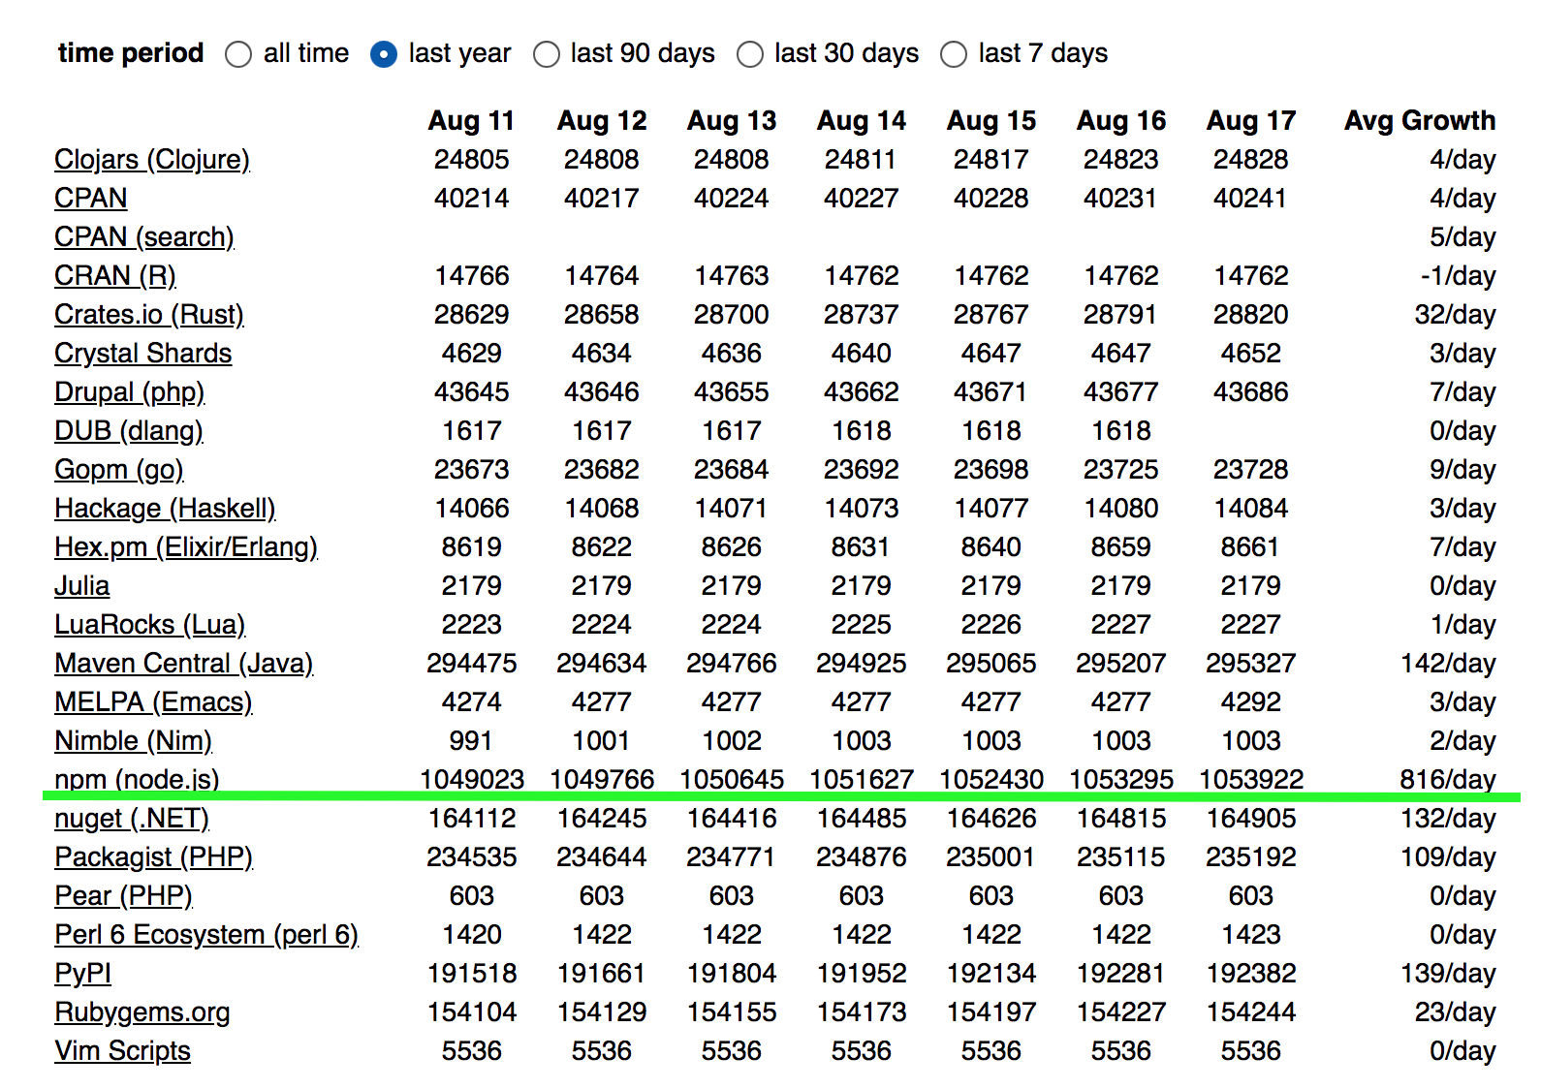Visit Hackage (Haskell) link
The width and height of the screenshot is (1541, 1089).
coord(165,509)
